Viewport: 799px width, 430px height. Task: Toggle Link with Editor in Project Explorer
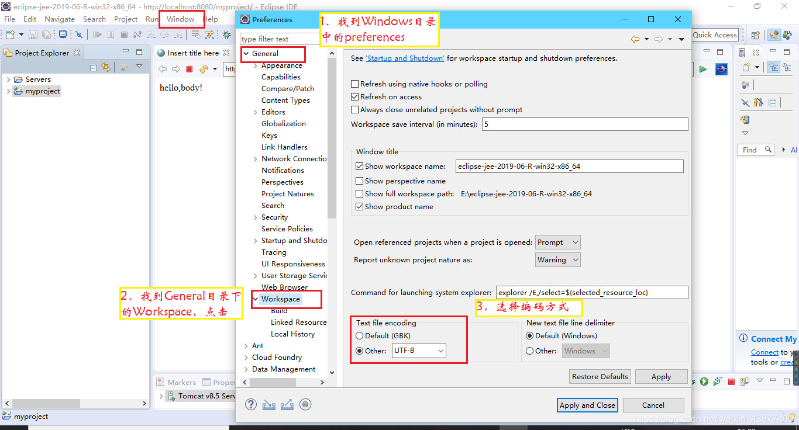106,68
